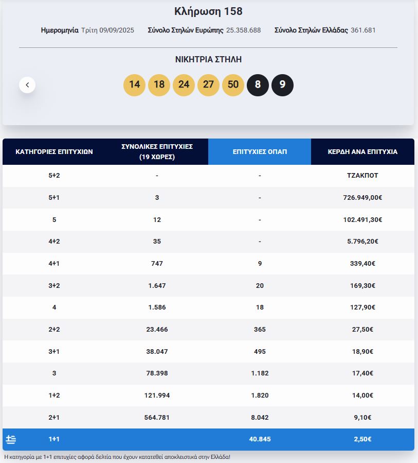Select the 5+1 prize amount 726.949,00€
Viewport: 418px width, 463px height.
coord(363,197)
